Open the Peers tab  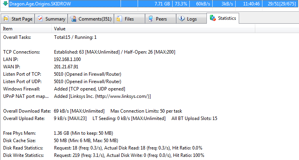(x=160, y=19)
